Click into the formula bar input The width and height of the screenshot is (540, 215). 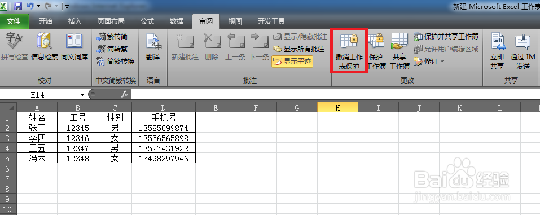coord(335,94)
